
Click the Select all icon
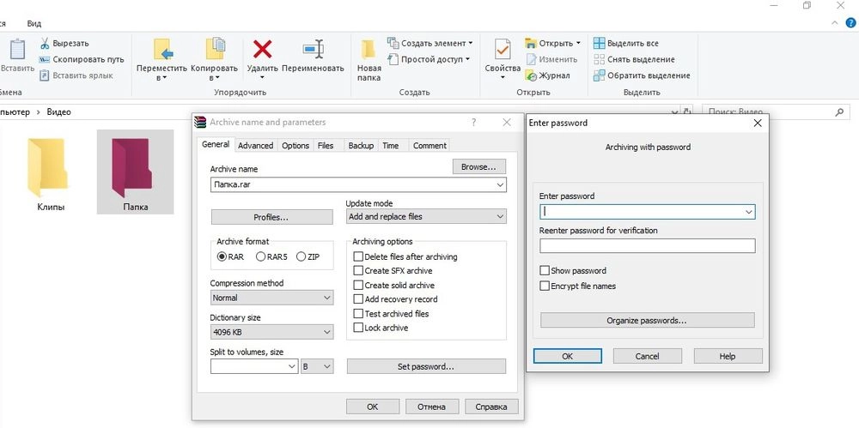pyautogui.click(x=600, y=43)
